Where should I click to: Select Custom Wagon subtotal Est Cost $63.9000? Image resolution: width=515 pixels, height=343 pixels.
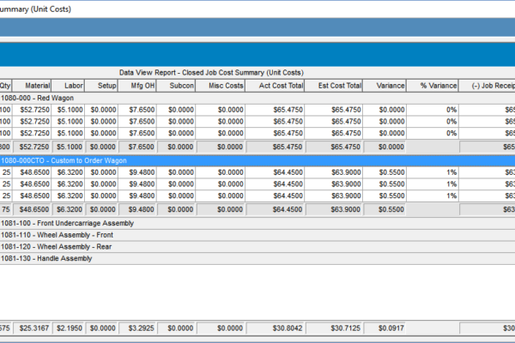[x=334, y=209]
